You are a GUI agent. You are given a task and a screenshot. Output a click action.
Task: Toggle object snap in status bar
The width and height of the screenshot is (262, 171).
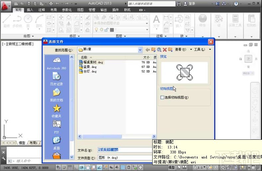click(87, 167)
